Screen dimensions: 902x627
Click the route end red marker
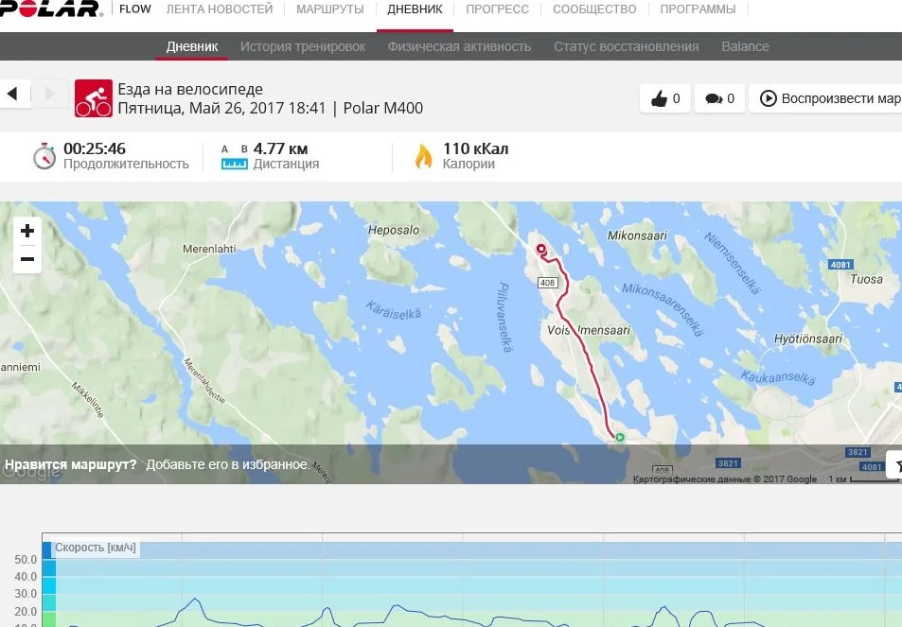point(541,249)
